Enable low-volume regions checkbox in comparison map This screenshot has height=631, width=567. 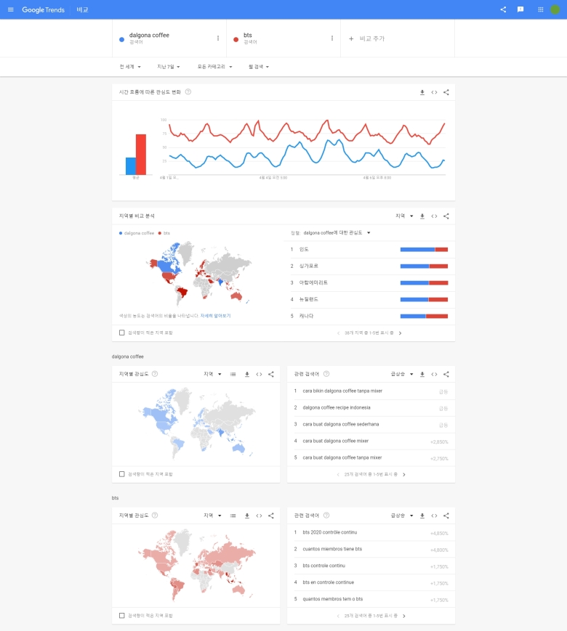coord(122,333)
